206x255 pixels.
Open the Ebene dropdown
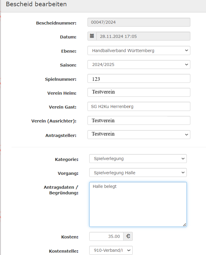pos(139,51)
